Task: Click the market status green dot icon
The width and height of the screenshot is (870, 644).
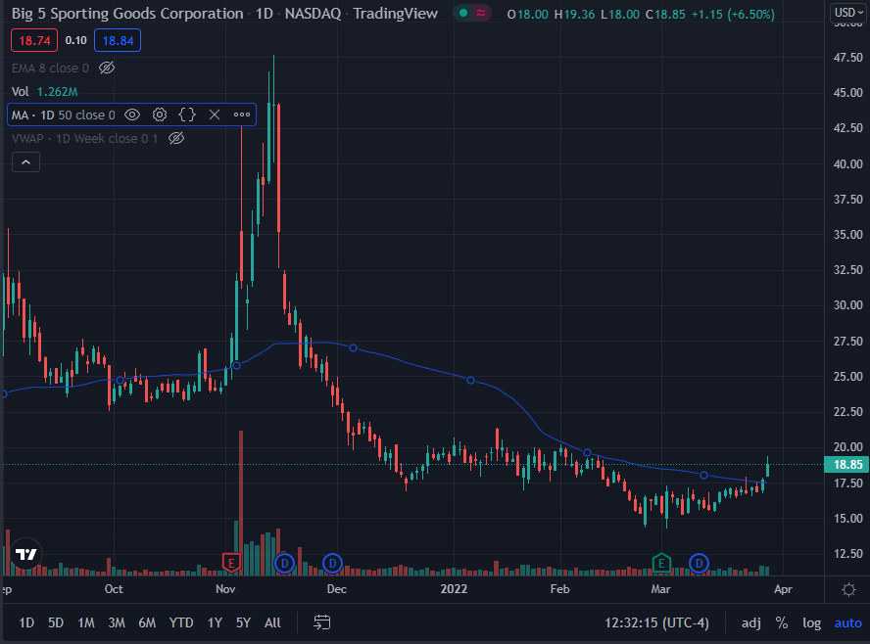Action: 463,13
